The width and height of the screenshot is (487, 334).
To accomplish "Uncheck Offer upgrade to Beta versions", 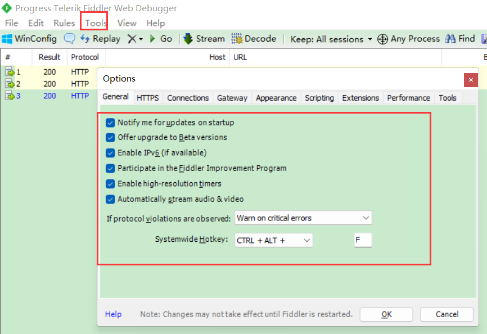I will point(110,138).
